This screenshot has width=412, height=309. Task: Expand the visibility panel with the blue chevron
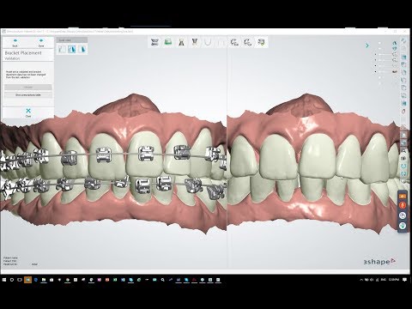[x=367, y=45]
